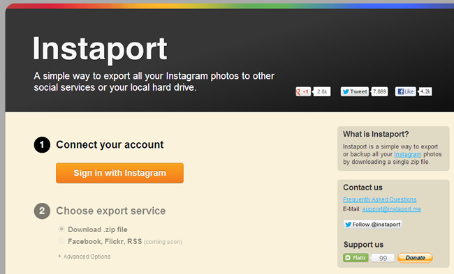The image size is (454, 274).
Task: Click the Support us heading
Action: (x=363, y=245)
